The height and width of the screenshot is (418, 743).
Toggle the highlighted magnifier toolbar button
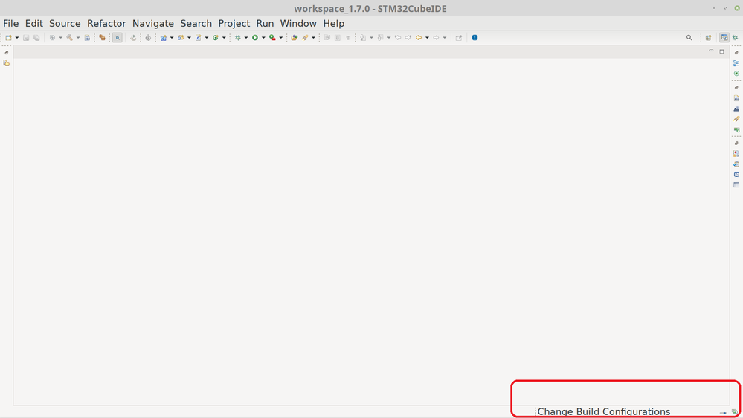tap(117, 37)
